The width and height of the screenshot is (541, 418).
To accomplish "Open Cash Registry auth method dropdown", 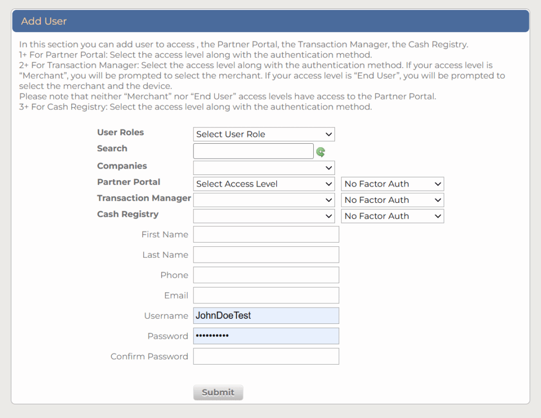I will point(392,216).
